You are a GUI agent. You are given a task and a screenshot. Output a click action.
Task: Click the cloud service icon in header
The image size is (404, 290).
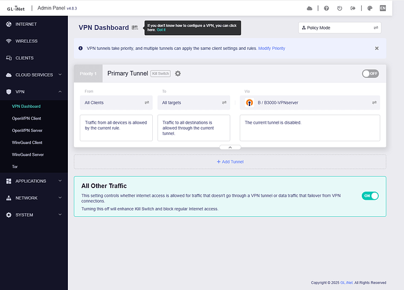(x=310, y=8)
